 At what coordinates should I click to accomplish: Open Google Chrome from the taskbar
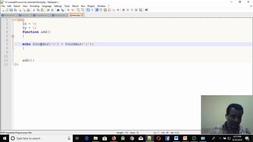[x=132, y=138]
